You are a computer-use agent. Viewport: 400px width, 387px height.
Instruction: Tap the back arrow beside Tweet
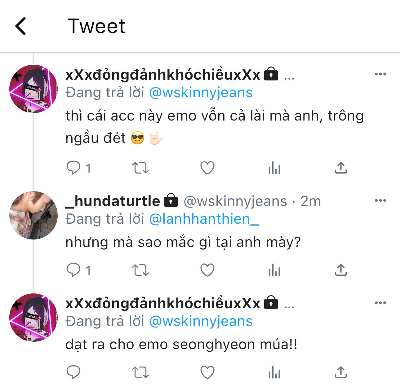[x=21, y=26]
